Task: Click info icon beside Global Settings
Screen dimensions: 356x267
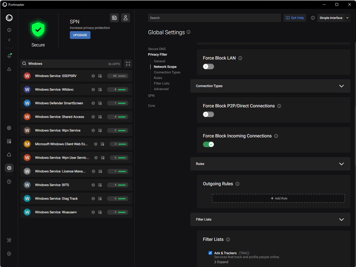Action: 188,32
